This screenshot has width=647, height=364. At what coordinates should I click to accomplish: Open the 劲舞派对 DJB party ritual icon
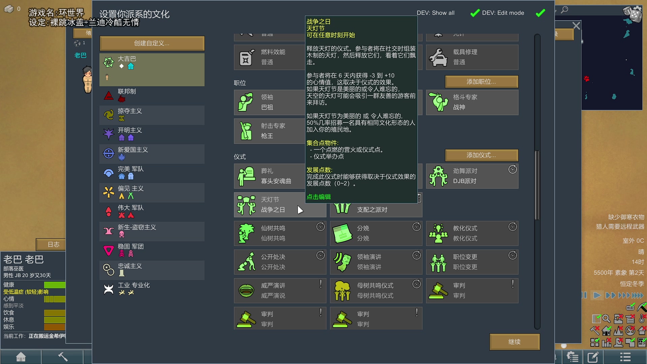[x=438, y=176]
